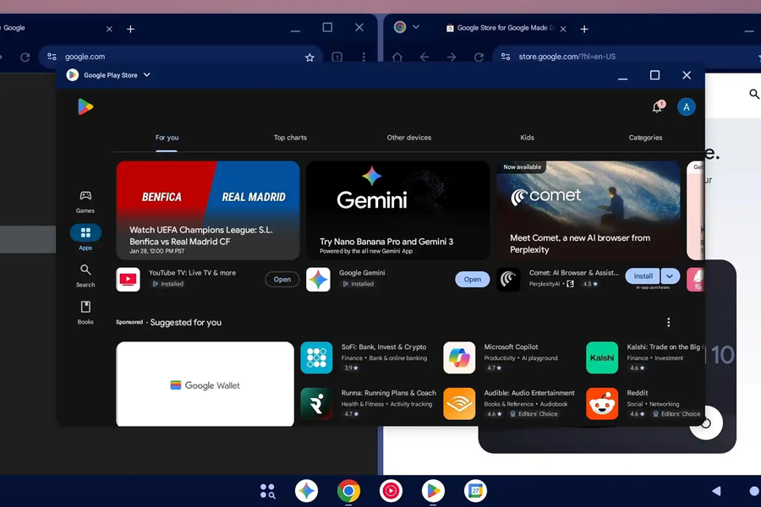Click the Benfica vs Real Madrid banner
761x507 pixels.
208,210
